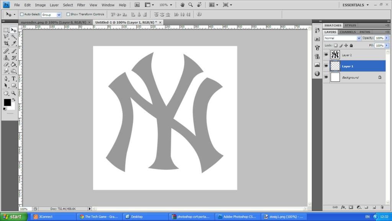
Task: Select the Eraser tool
Action: click(x=6, y=65)
